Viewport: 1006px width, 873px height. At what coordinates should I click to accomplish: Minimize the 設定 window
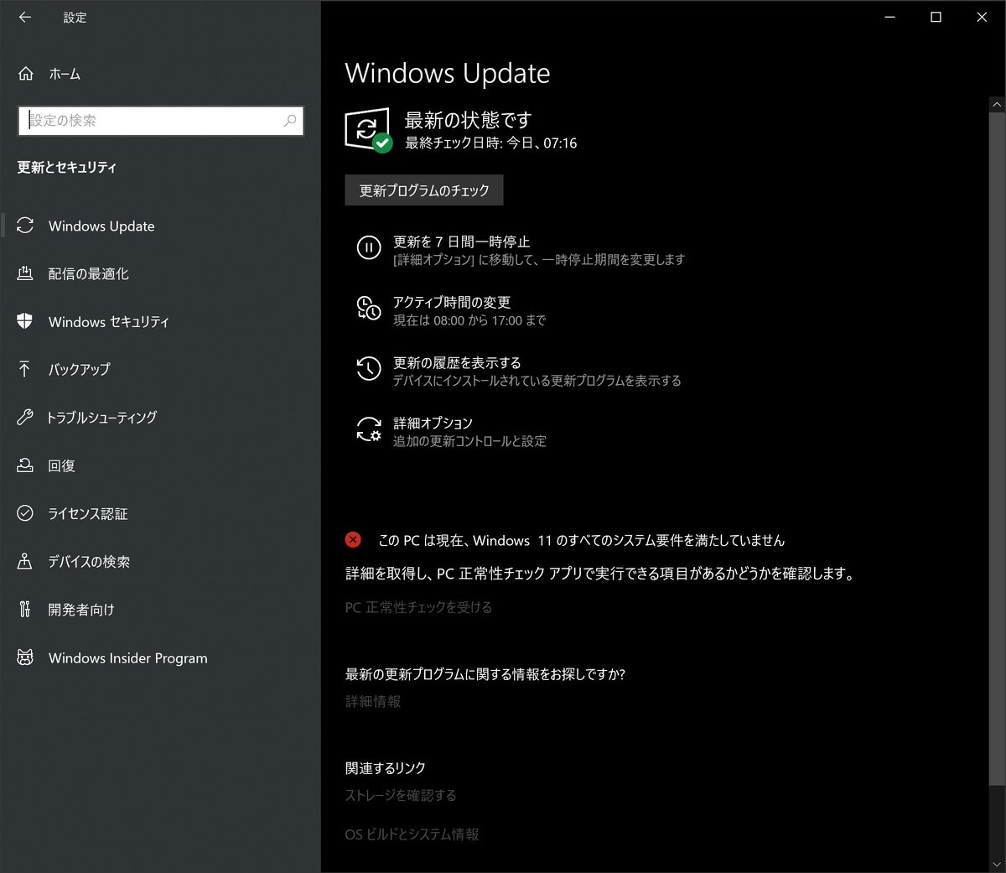pyautogui.click(x=890, y=17)
